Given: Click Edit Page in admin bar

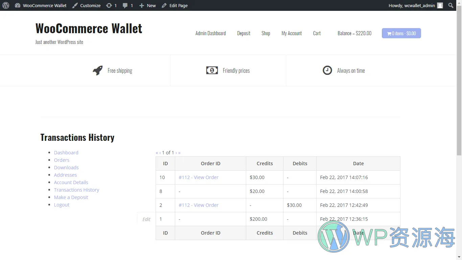Looking at the screenshot, I should tap(175, 5).
